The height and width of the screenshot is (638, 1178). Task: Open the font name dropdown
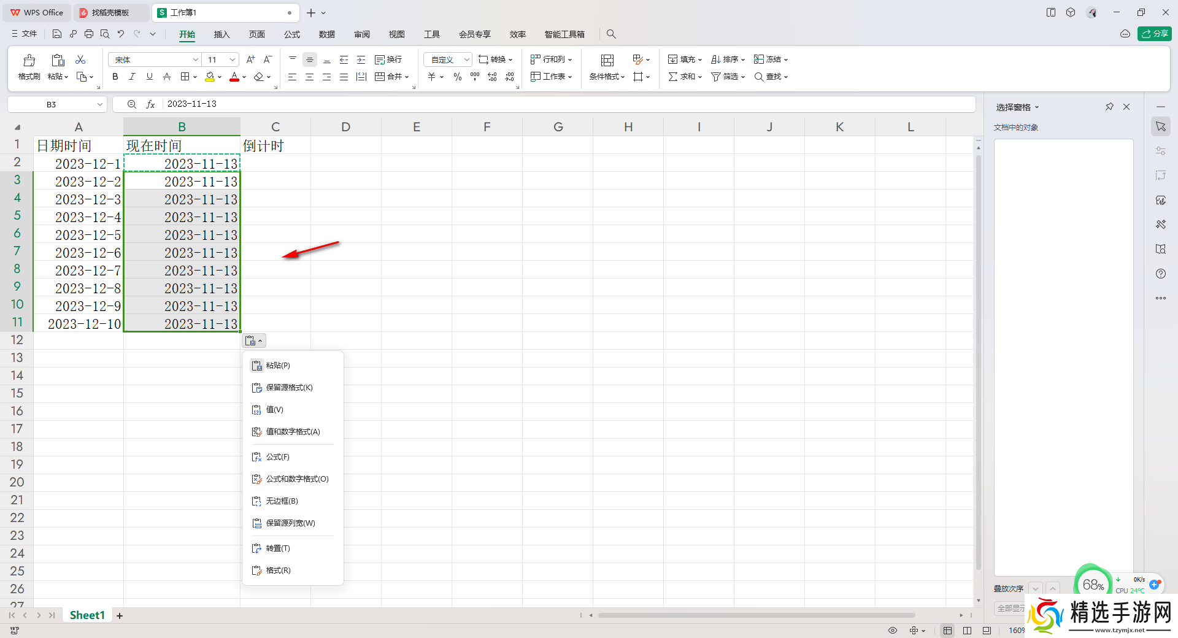point(195,60)
